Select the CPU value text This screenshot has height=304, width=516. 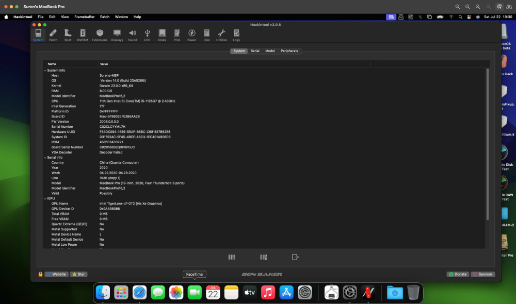click(137, 101)
